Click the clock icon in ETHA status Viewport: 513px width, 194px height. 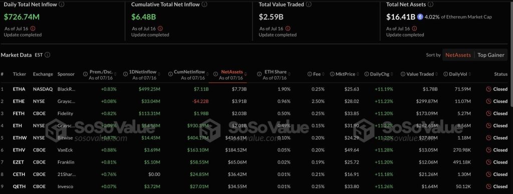(489, 89)
